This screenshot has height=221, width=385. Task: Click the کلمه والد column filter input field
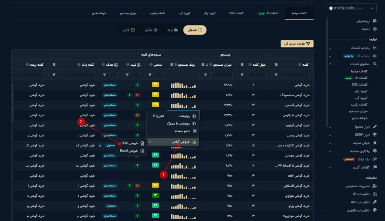[77, 75]
